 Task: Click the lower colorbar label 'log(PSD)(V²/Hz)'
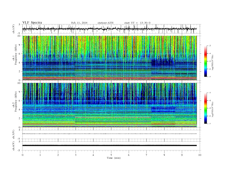coord(213,109)
